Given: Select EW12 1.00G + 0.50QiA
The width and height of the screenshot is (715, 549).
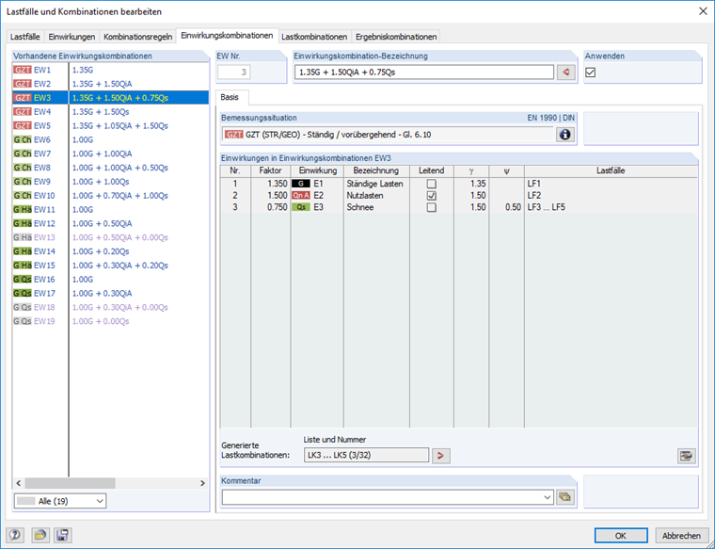Looking at the screenshot, I should point(110,223).
